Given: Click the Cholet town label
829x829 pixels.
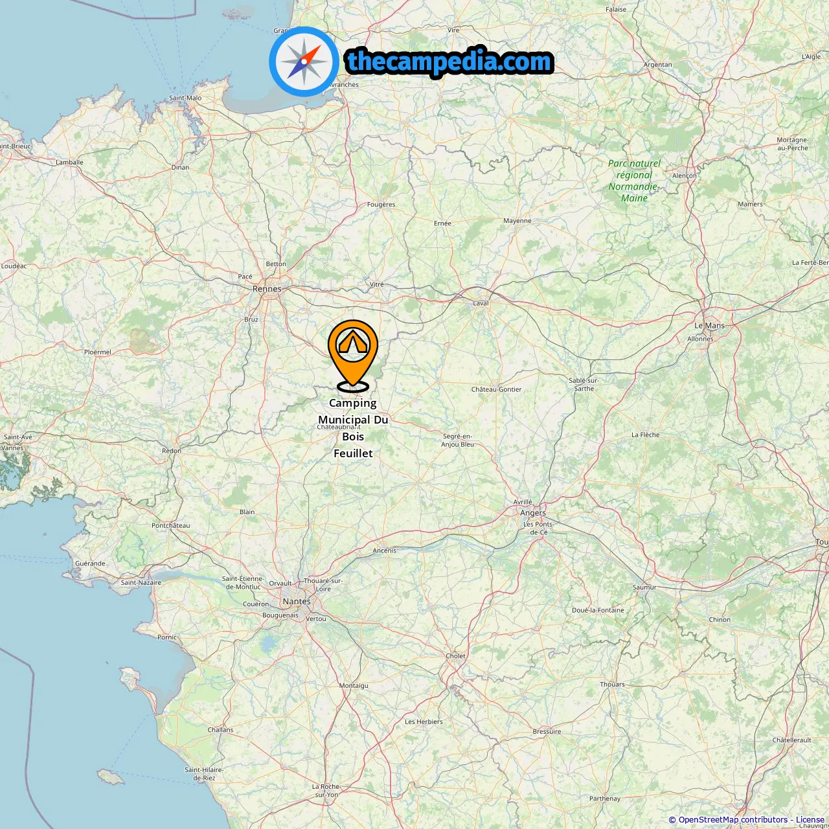Looking at the screenshot, I should (455, 656).
